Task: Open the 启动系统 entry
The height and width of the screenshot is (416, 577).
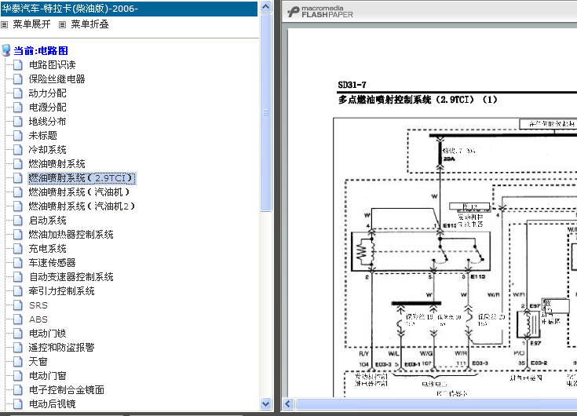Action: pos(47,221)
